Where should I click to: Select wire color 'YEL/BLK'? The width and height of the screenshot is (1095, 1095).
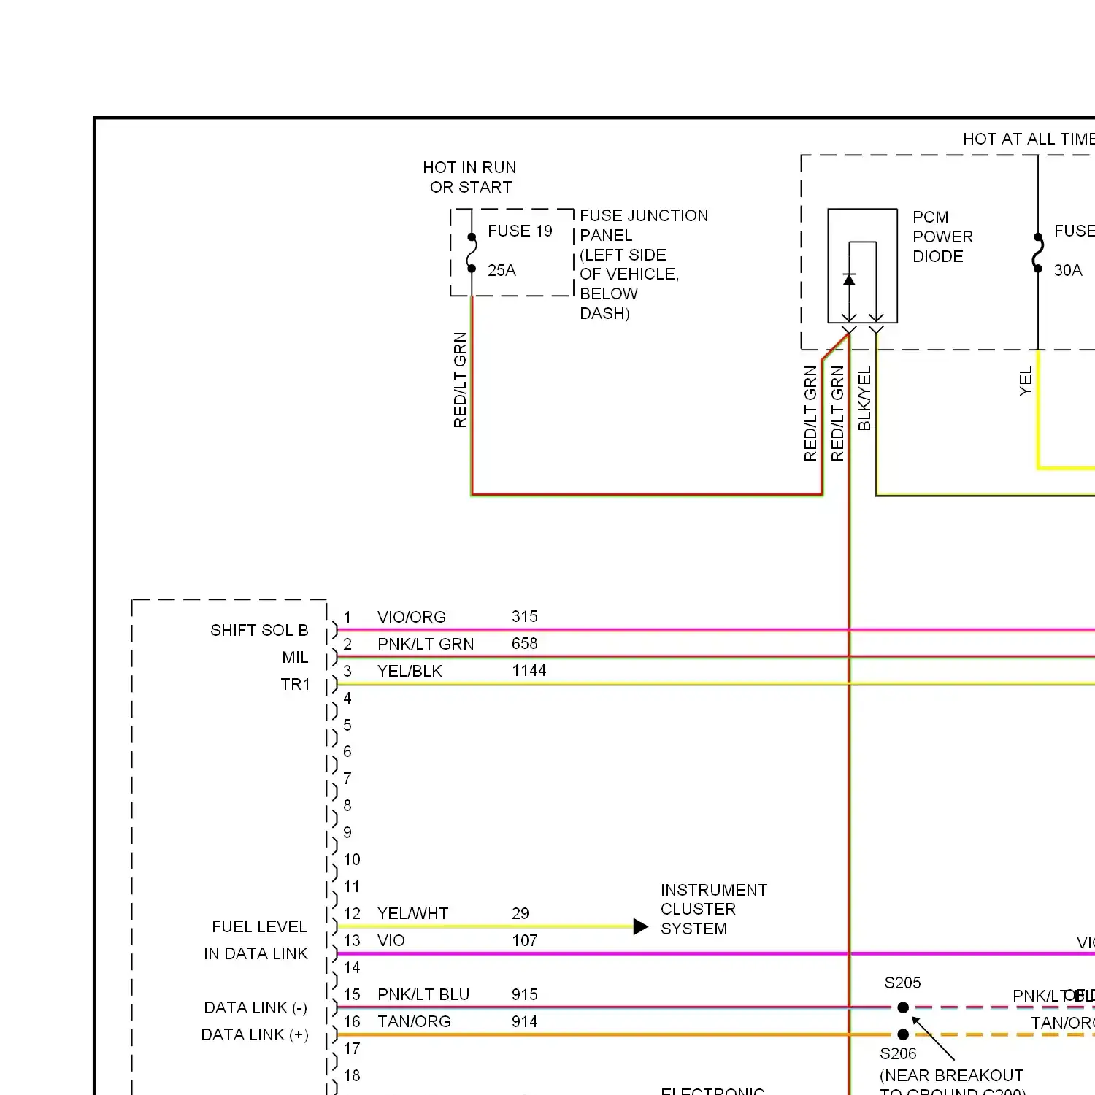coord(410,671)
